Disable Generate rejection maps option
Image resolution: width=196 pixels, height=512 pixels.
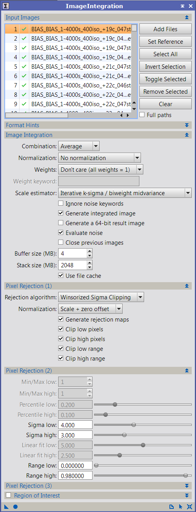click(61, 320)
